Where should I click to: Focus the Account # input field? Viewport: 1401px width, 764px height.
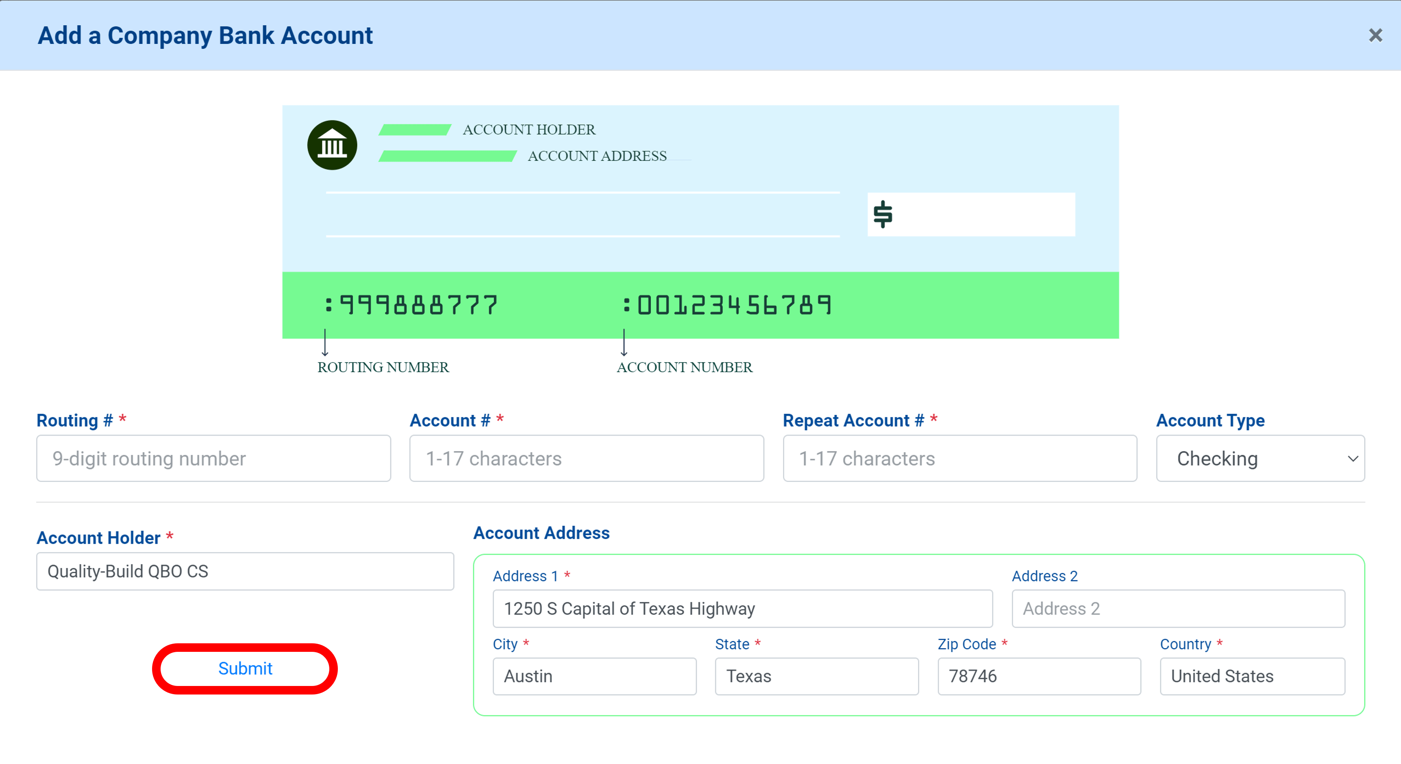(x=587, y=458)
